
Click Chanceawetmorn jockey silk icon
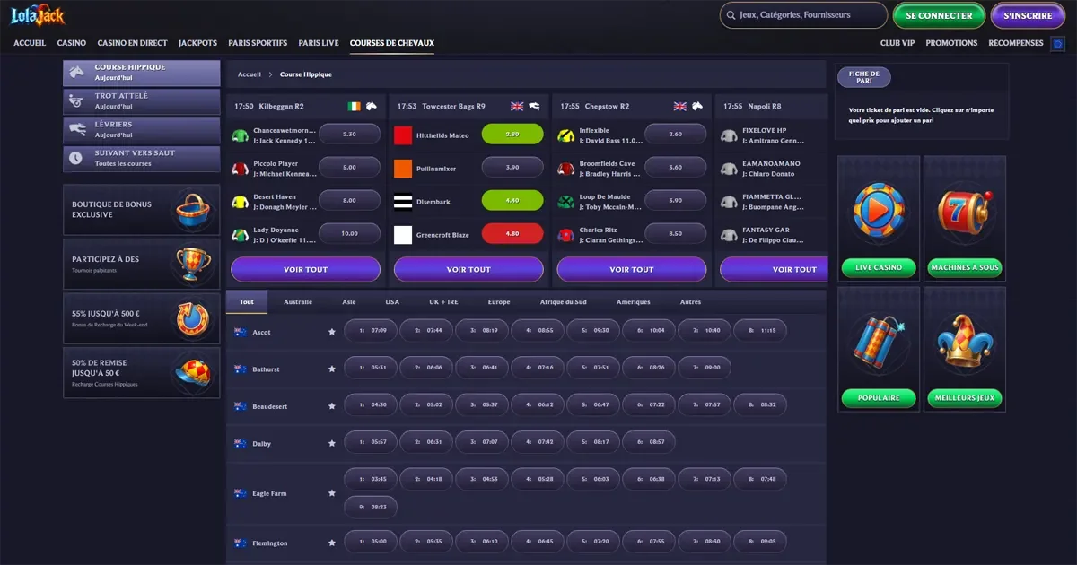(240, 135)
